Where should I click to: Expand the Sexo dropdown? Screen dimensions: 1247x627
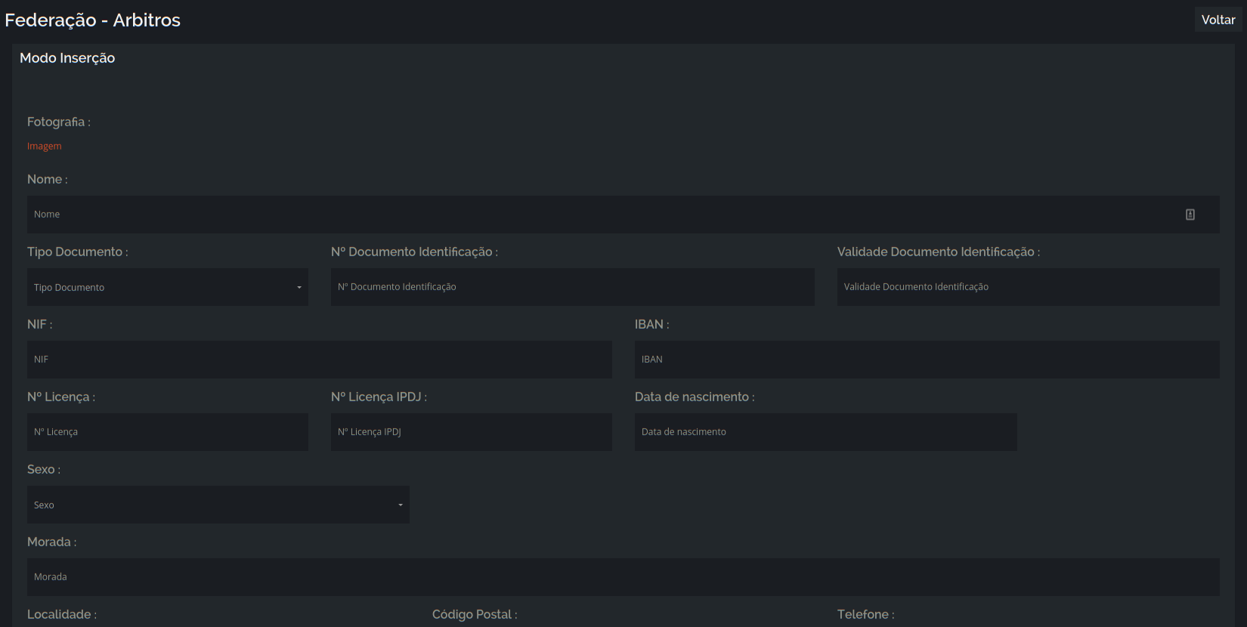218,505
